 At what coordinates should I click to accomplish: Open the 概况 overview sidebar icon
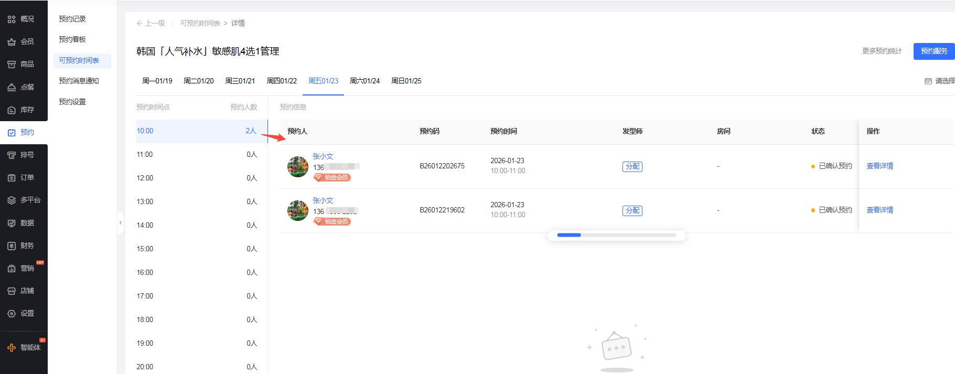(x=12, y=19)
